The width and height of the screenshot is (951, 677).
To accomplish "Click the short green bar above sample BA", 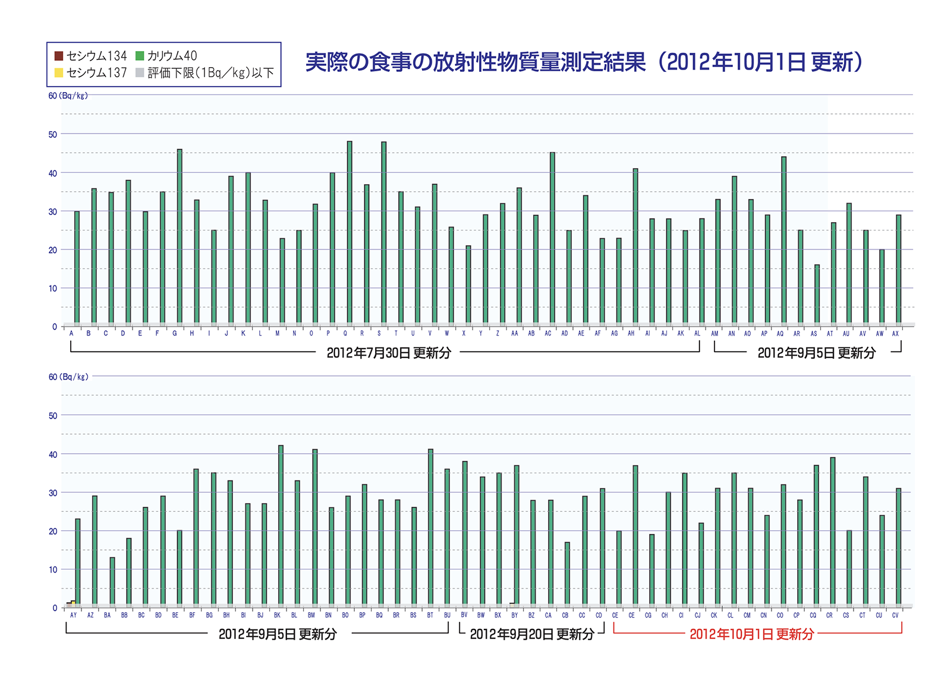I will point(112,581).
